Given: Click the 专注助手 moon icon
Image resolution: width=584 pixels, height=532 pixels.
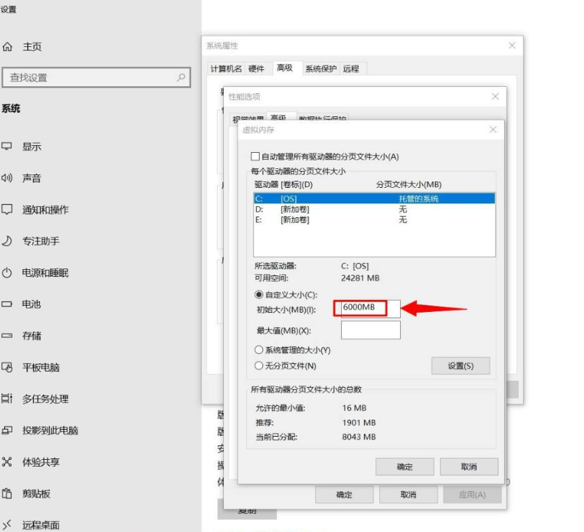Looking at the screenshot, I should pyautogui.click(x=7, y=241).
